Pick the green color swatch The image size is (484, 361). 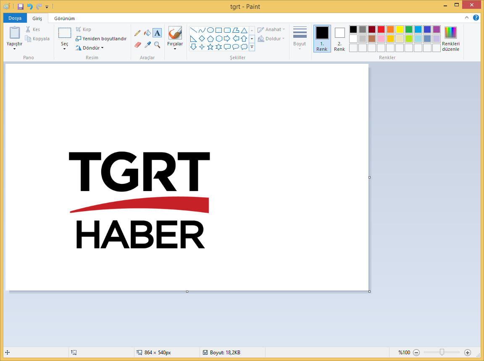coord(409,29)
